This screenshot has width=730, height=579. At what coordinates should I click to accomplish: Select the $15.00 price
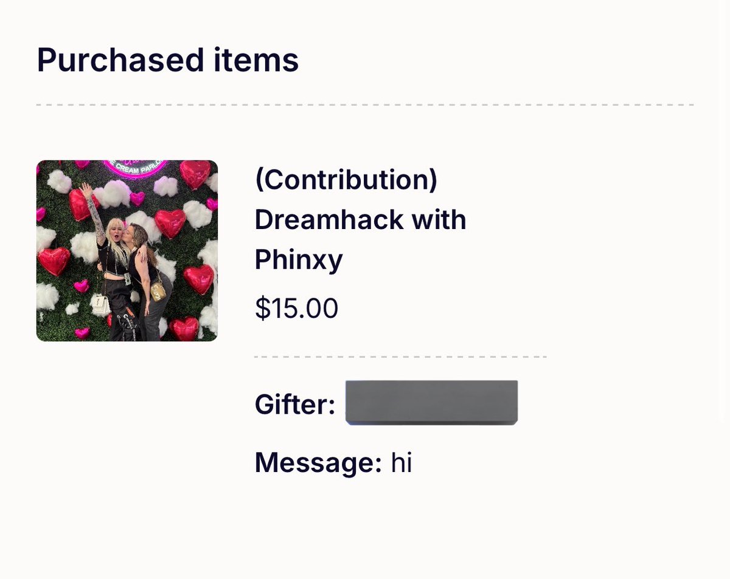(x=297, y=308)
